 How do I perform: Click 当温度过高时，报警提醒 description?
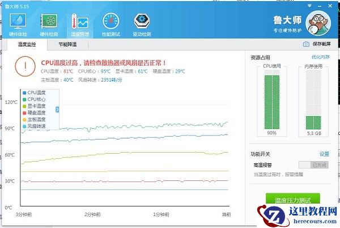click(x=278, y=174)
